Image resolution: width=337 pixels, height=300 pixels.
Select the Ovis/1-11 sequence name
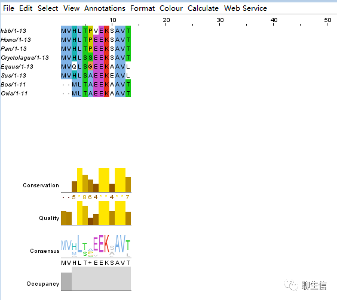[14, 94]
